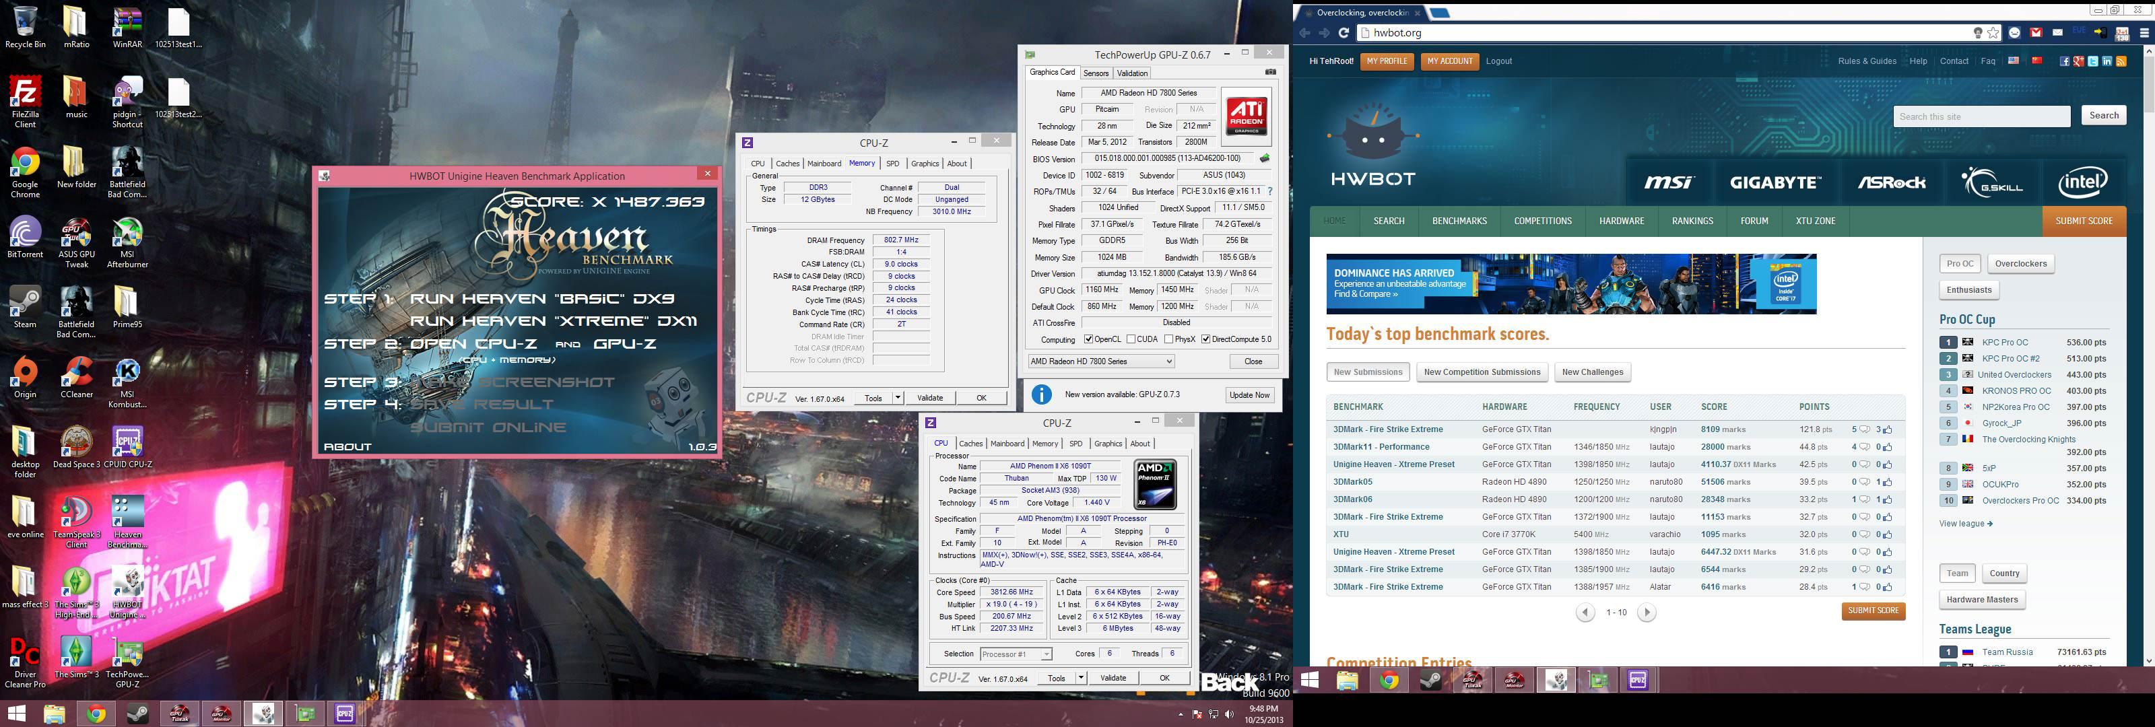Click ABOUT in HWBOT Heaven app
Image resolution: width=2155 pixels, height=727 pixels.
pos(347,447)
